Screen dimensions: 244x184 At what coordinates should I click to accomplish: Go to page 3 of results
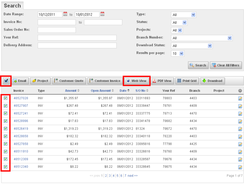pos(110,176)
